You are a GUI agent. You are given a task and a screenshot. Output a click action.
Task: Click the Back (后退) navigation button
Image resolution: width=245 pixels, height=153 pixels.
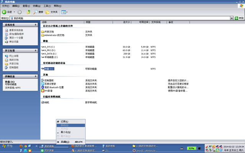coord(8,12)
